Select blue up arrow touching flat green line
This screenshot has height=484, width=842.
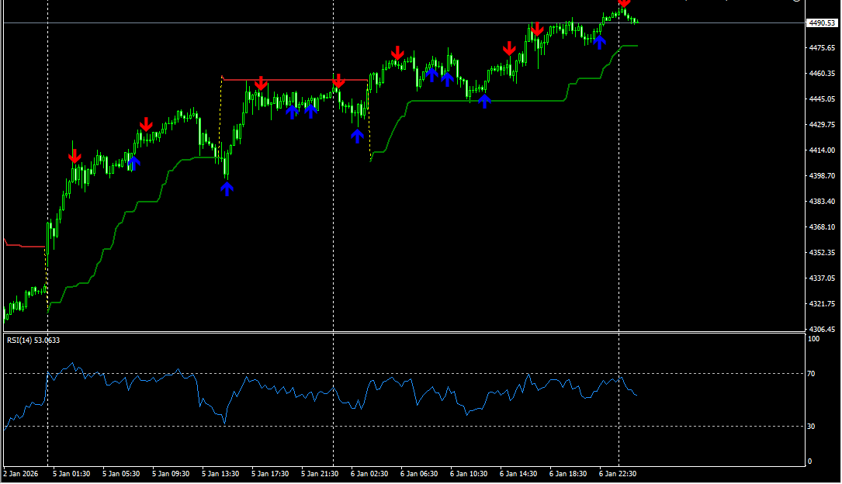click(484, 100)
